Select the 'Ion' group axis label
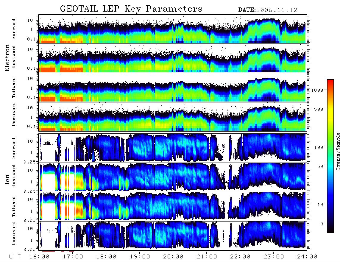 [x=7, y=180]
